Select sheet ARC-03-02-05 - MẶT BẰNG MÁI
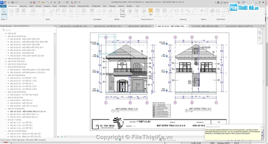 click(22, 53)
